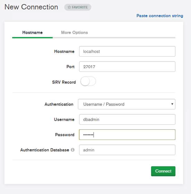Click the Hostname field containing localhost

pyautogui.click(x=127, y=51)
